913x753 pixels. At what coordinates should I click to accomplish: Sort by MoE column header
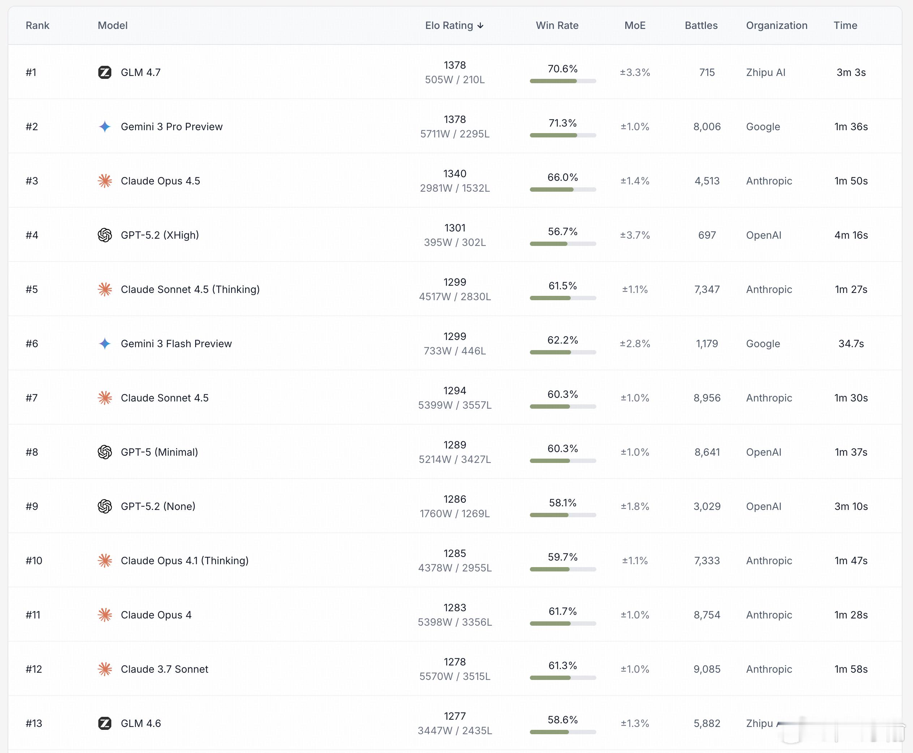pyautogui.click(x=634, y=26)
